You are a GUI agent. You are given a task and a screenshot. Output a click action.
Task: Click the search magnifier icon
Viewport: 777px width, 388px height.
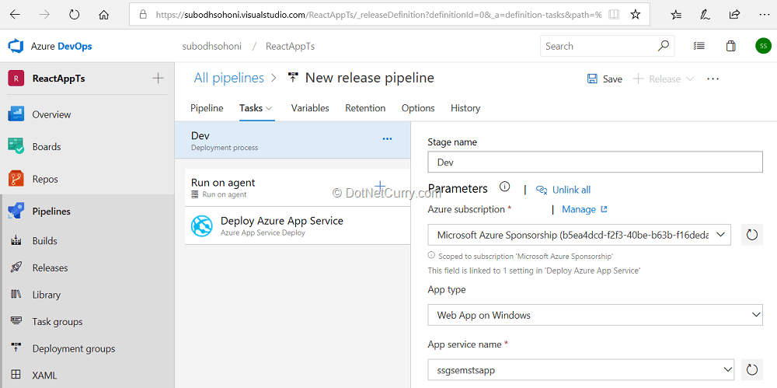pos(663,46)
